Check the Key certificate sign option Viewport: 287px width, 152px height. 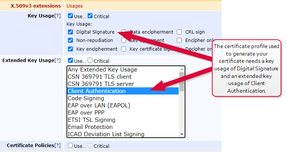[124, 49]
